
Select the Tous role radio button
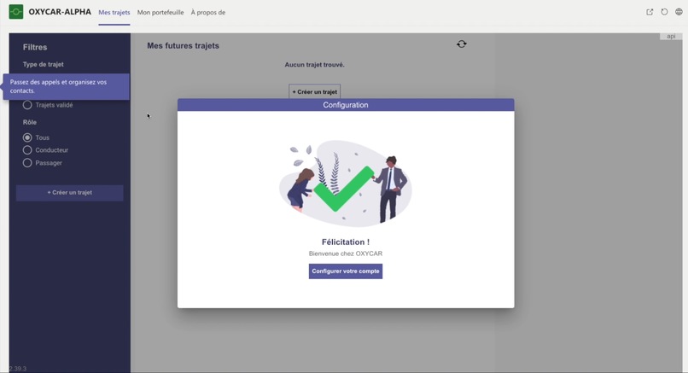point(27,137)
